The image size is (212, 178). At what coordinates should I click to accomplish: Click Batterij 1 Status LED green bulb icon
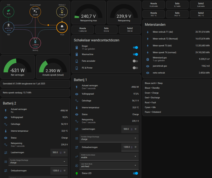pos(77,173)
